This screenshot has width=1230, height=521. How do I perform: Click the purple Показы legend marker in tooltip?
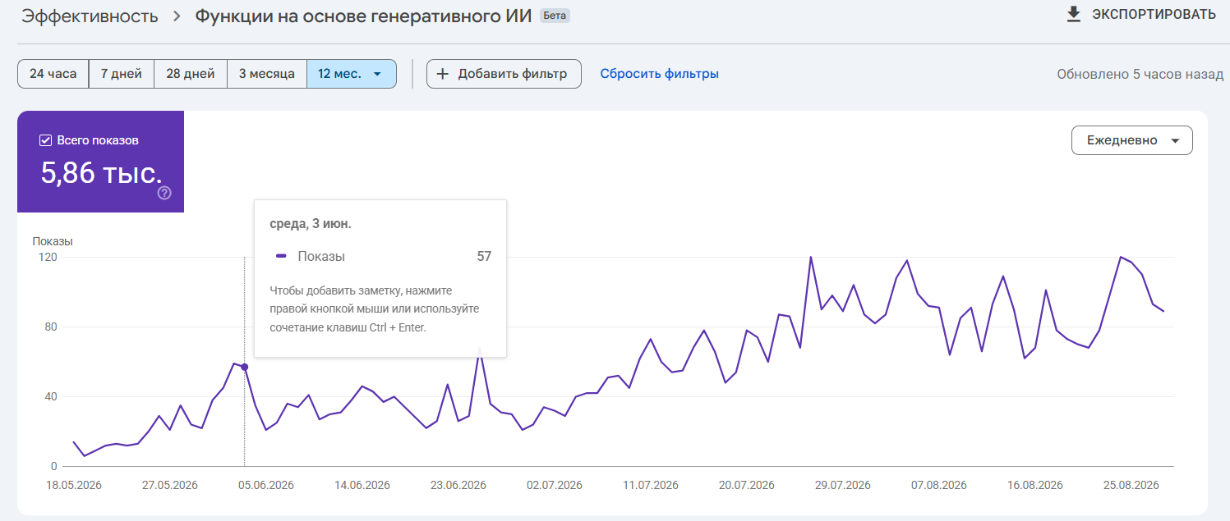[281, 257]
